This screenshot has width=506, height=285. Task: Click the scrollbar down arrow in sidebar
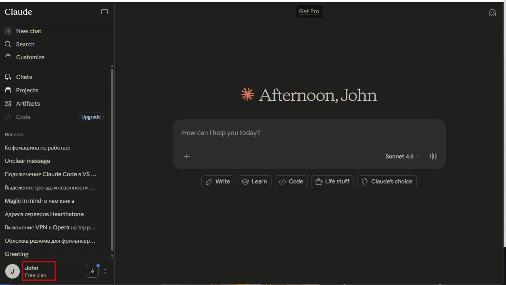click(112, 256)
